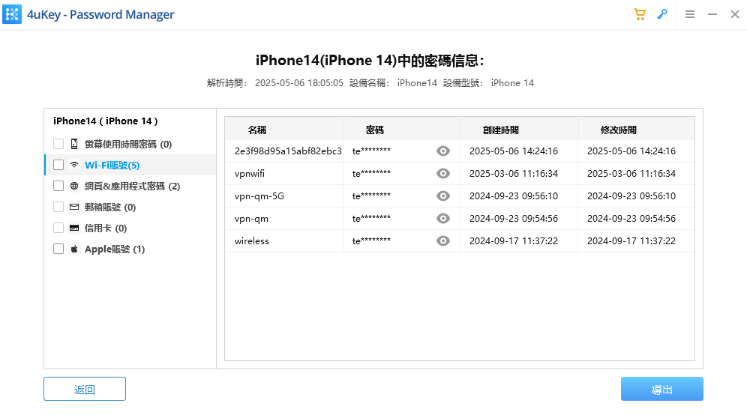Click creation time 2024-09-23 09:56:10

[x=514, y=196]
